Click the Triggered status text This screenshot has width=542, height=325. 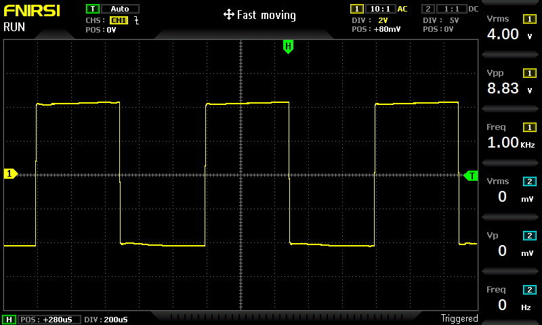(x=459, y=318)
